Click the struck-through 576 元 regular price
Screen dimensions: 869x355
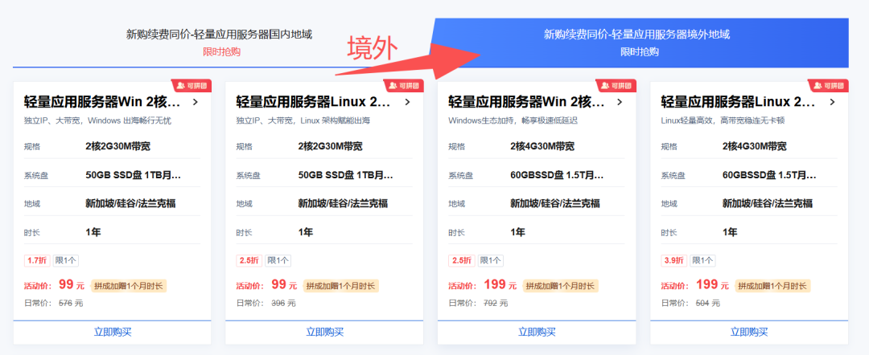click(71, 303)
